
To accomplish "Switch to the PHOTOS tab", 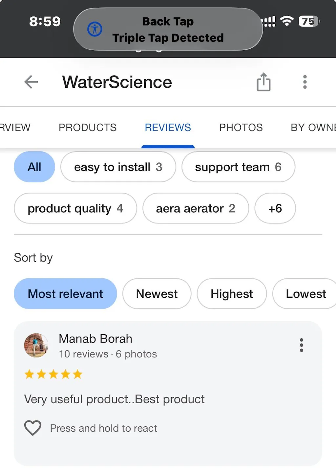I will pyautogui.click(x=241, y=128).
